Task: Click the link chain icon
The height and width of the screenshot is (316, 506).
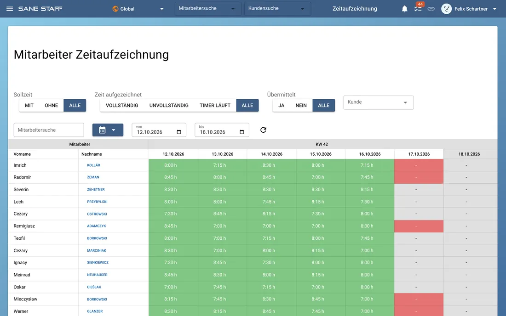Action: (x=431, y=9)
